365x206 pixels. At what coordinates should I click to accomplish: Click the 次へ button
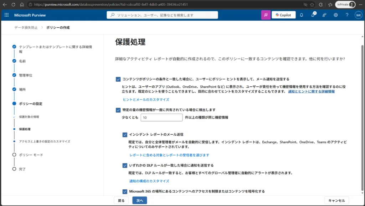(140, 200)
